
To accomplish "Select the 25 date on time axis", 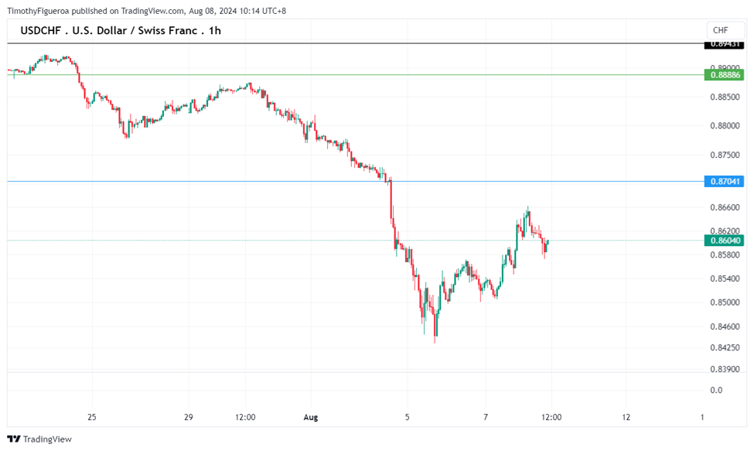I will (92, 418).
